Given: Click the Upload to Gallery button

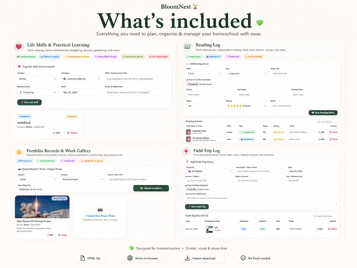Looking at the screenshot, I should click(151, 188).
